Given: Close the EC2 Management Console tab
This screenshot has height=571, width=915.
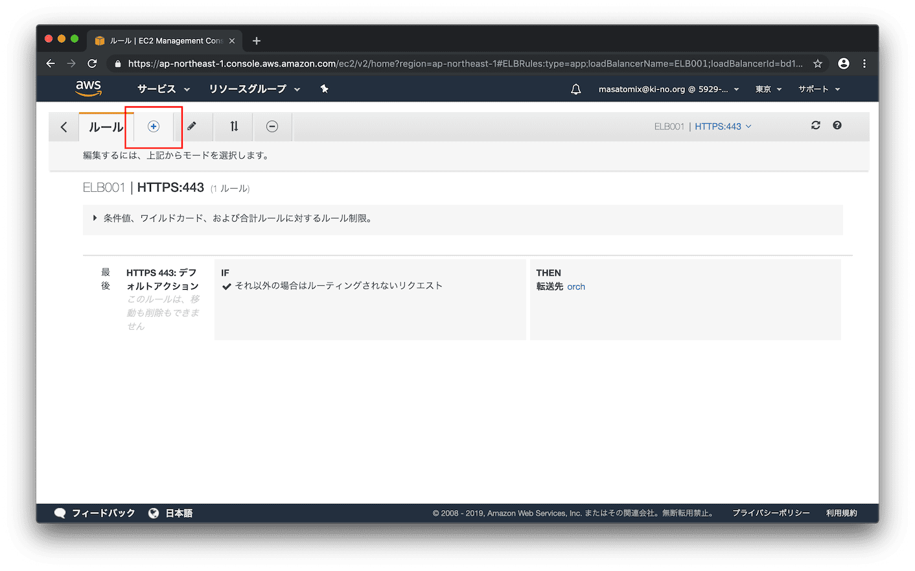Looking at the screenshot, I should tap(232, 41).
